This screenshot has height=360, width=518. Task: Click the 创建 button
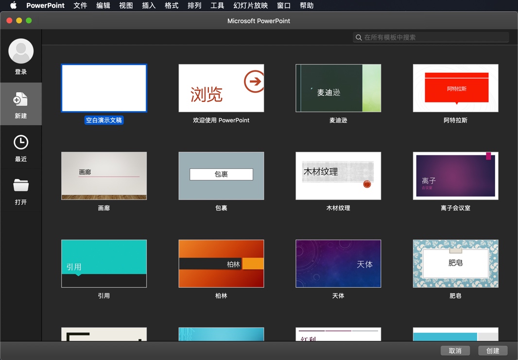point(493,350)
